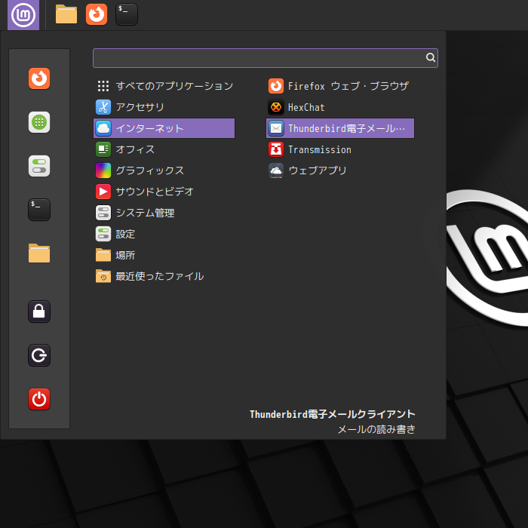
Task: Launch HexChat from the application list
Action: tap(340, 107)
